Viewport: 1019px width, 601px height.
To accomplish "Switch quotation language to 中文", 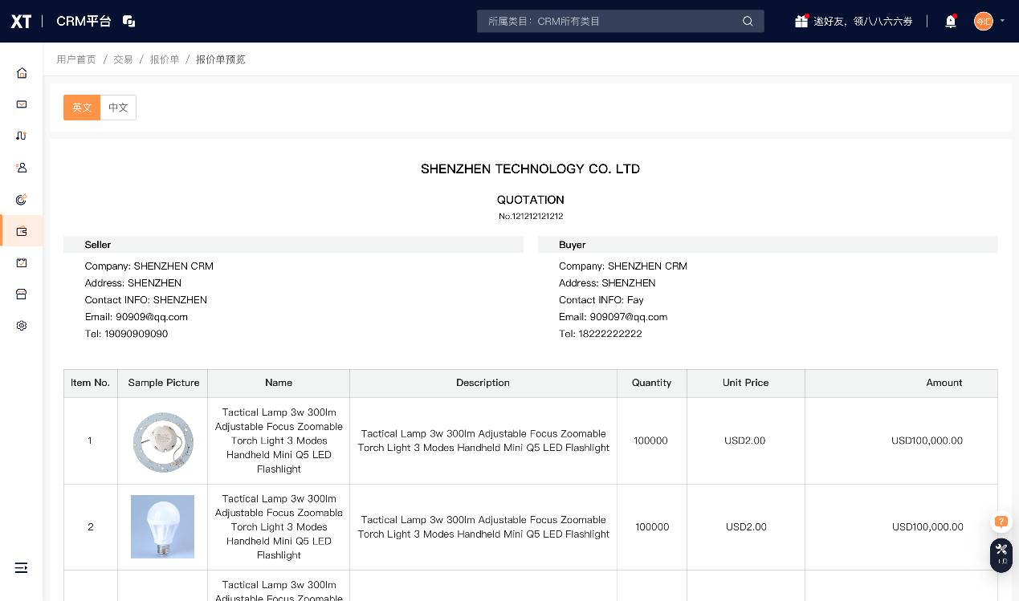I will click(118, 108).
